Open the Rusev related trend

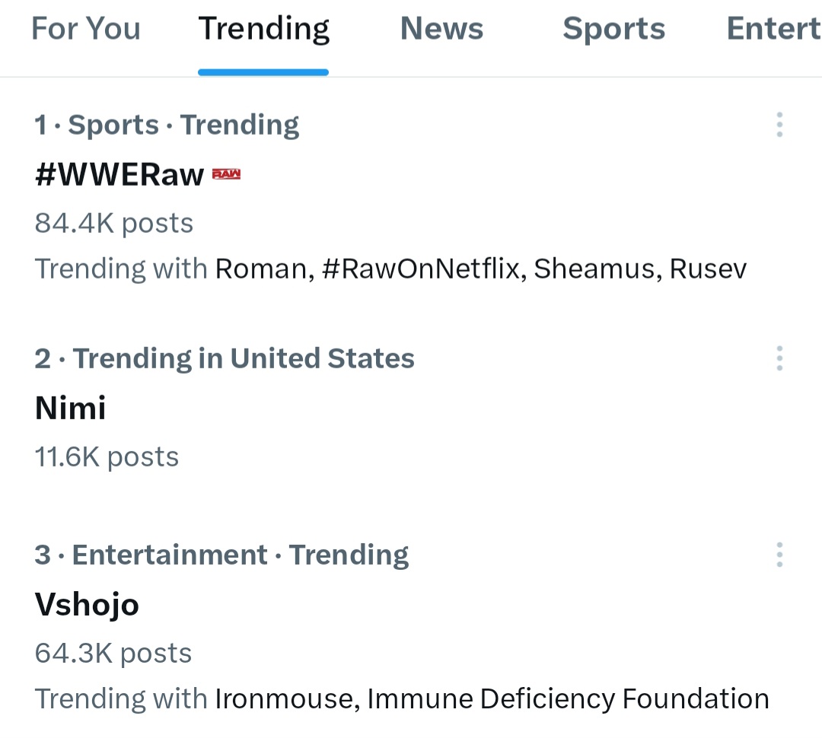[x=709, y=269]
